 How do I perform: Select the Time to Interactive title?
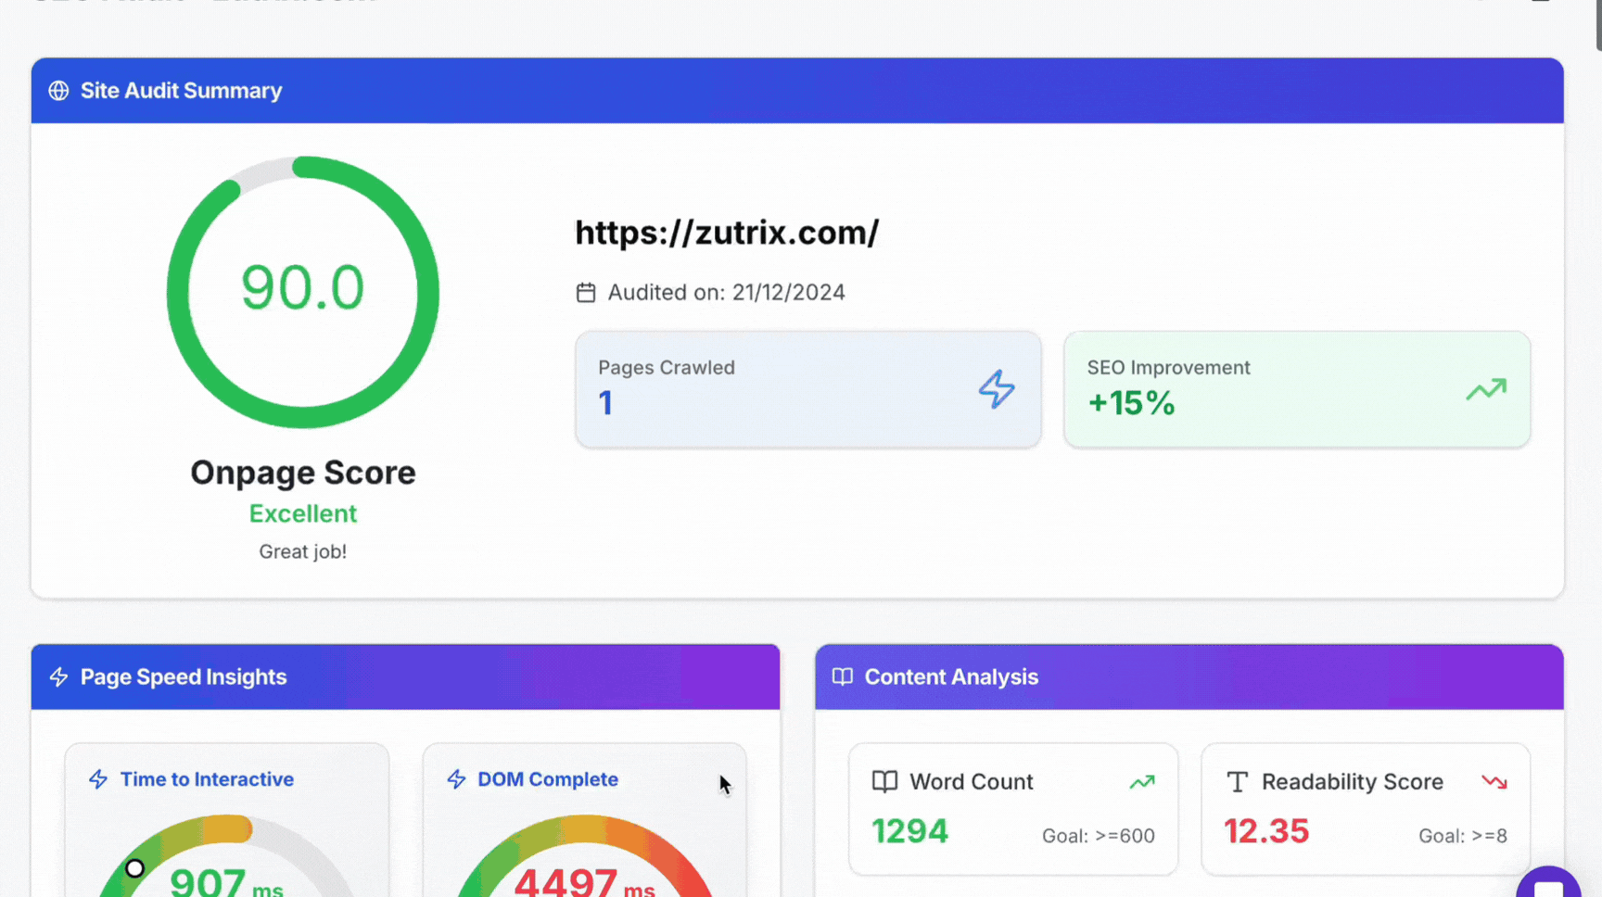click(x=207, y=779)
